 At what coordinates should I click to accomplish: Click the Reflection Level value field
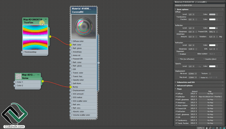tap(191, 28)
